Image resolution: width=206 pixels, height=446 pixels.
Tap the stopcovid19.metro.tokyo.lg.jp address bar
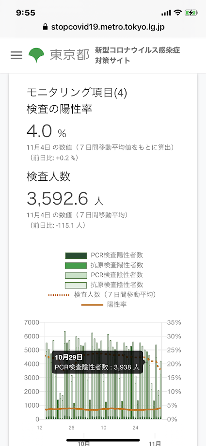tap(103, 27)
